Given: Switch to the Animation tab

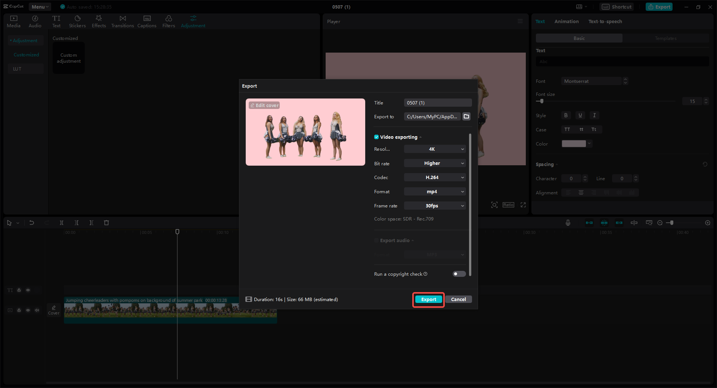Looking at the screenshot, I should [x=566, y=21].
